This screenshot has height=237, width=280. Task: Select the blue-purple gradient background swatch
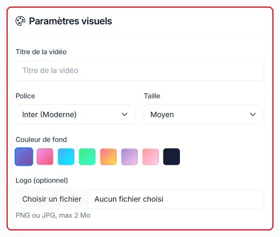[24, 157]
